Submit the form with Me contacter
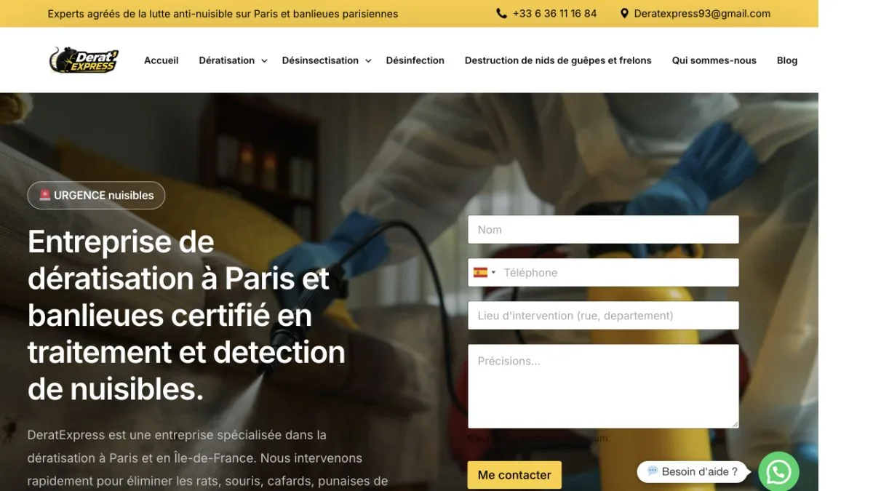Screen dimensions: 873x491 pos(514,475)
